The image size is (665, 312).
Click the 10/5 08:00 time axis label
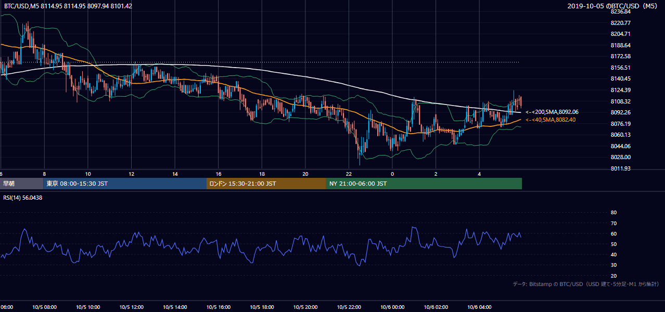point(44,307)
